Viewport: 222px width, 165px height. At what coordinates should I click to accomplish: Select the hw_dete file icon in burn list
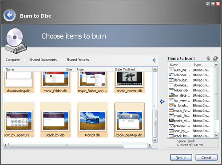tap(171, 95)
